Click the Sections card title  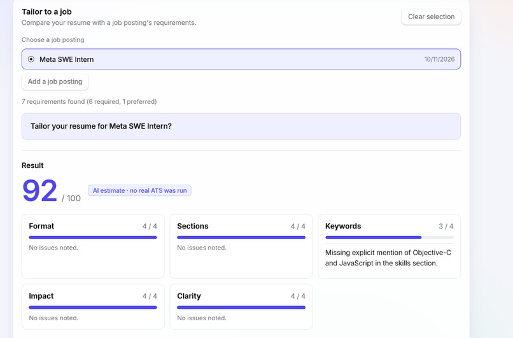click(x=193, y=226)
